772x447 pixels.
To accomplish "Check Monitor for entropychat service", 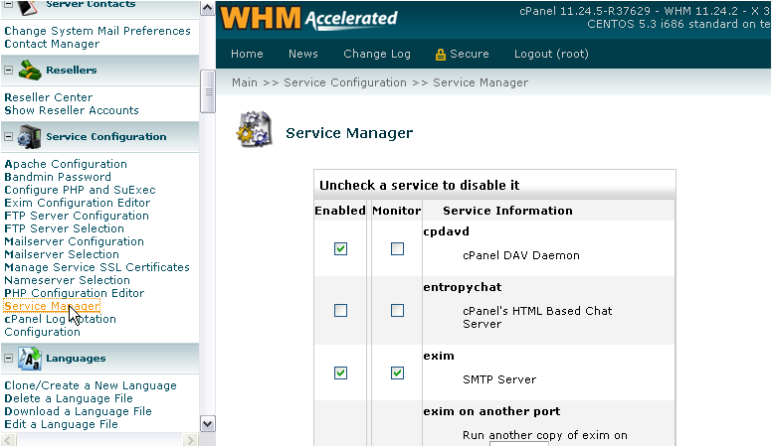I will (397, 310).
